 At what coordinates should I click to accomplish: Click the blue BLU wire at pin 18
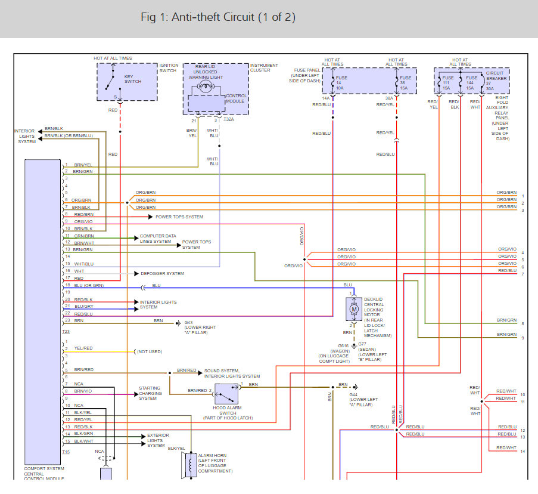(x=238, y=288)
